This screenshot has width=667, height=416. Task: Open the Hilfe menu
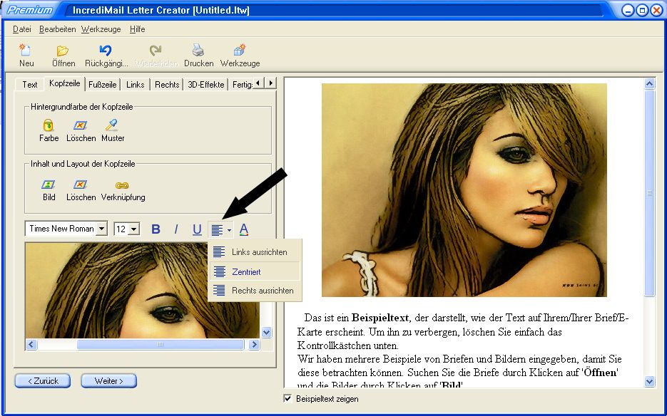click(x=138, y=29)
